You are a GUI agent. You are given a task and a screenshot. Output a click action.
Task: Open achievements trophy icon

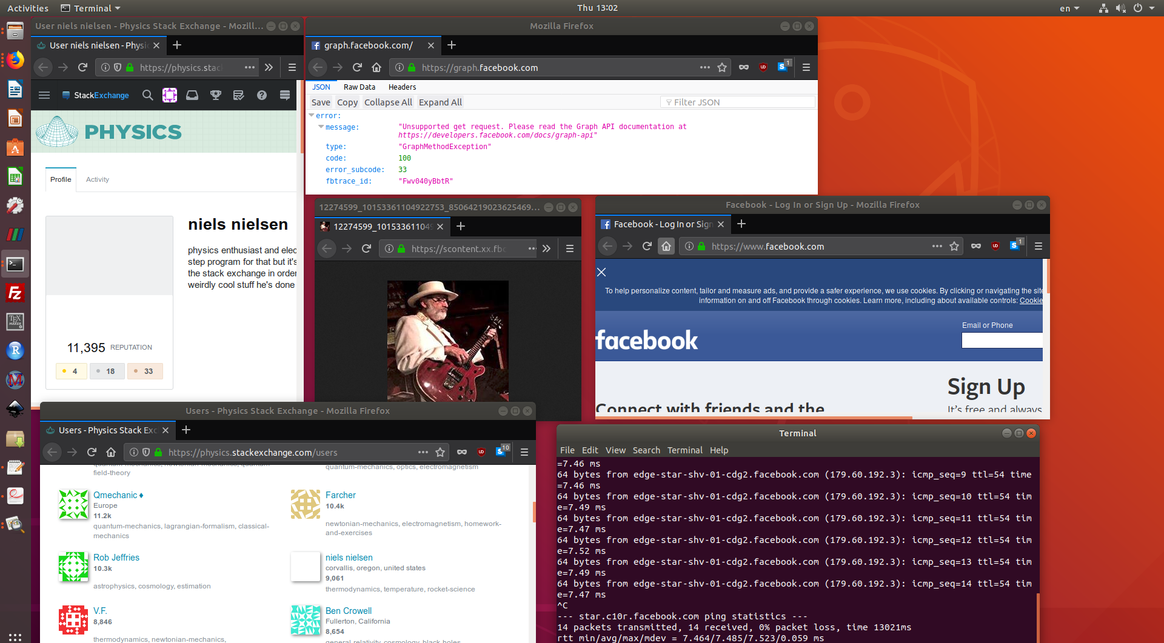coord(215,95)
